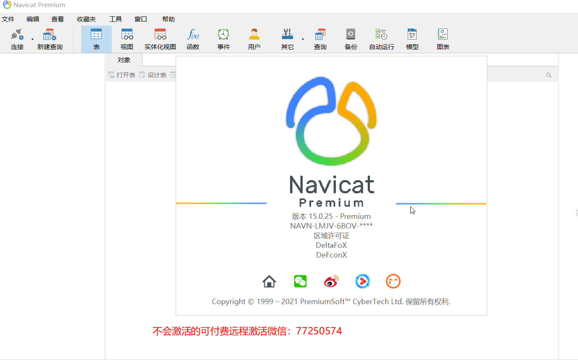Click the 图表 chart icon

(443, 34)
